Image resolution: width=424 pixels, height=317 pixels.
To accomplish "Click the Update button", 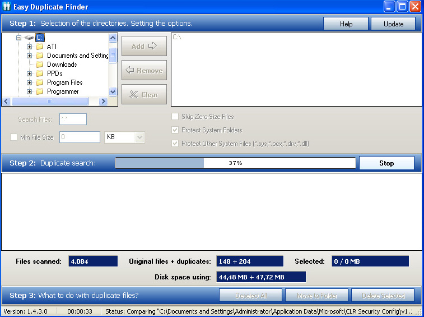I will tap(393, 24).
